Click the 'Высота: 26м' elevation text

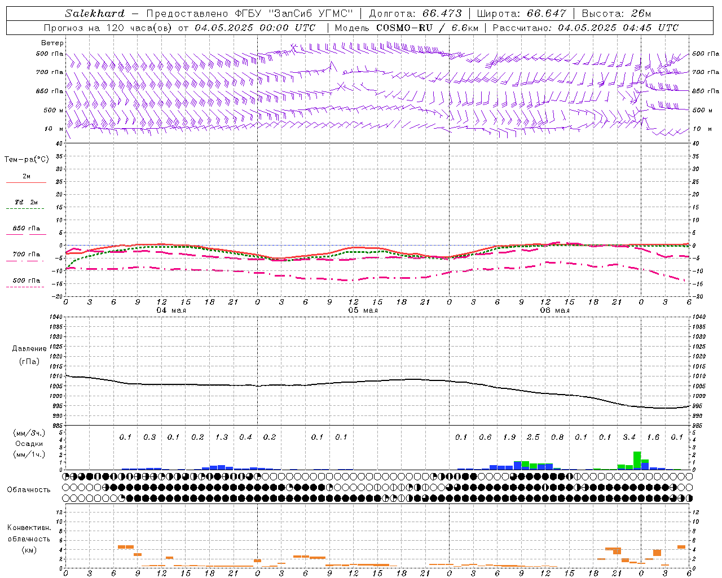click(617, 14)
